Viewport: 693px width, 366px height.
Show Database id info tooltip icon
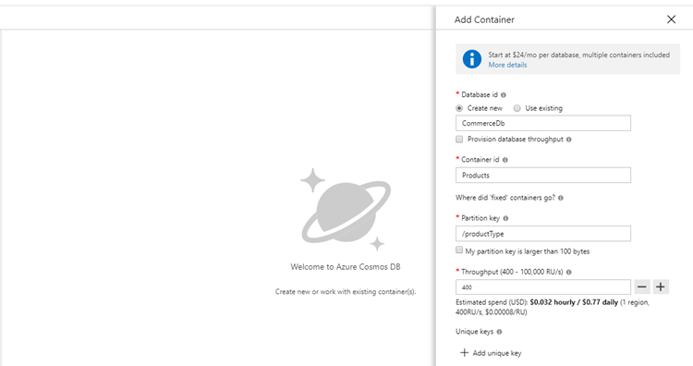click(504, 95)
